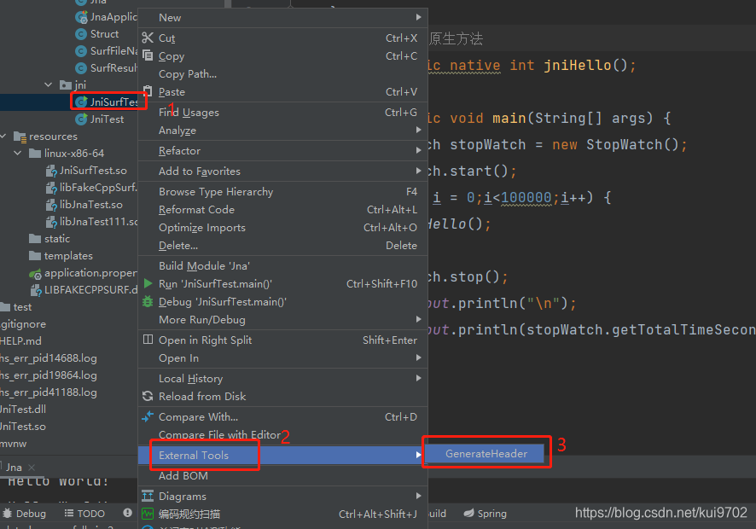Screen dimensions: 756x529
Task: Click the Struct class icon
Action: [81, 34]
